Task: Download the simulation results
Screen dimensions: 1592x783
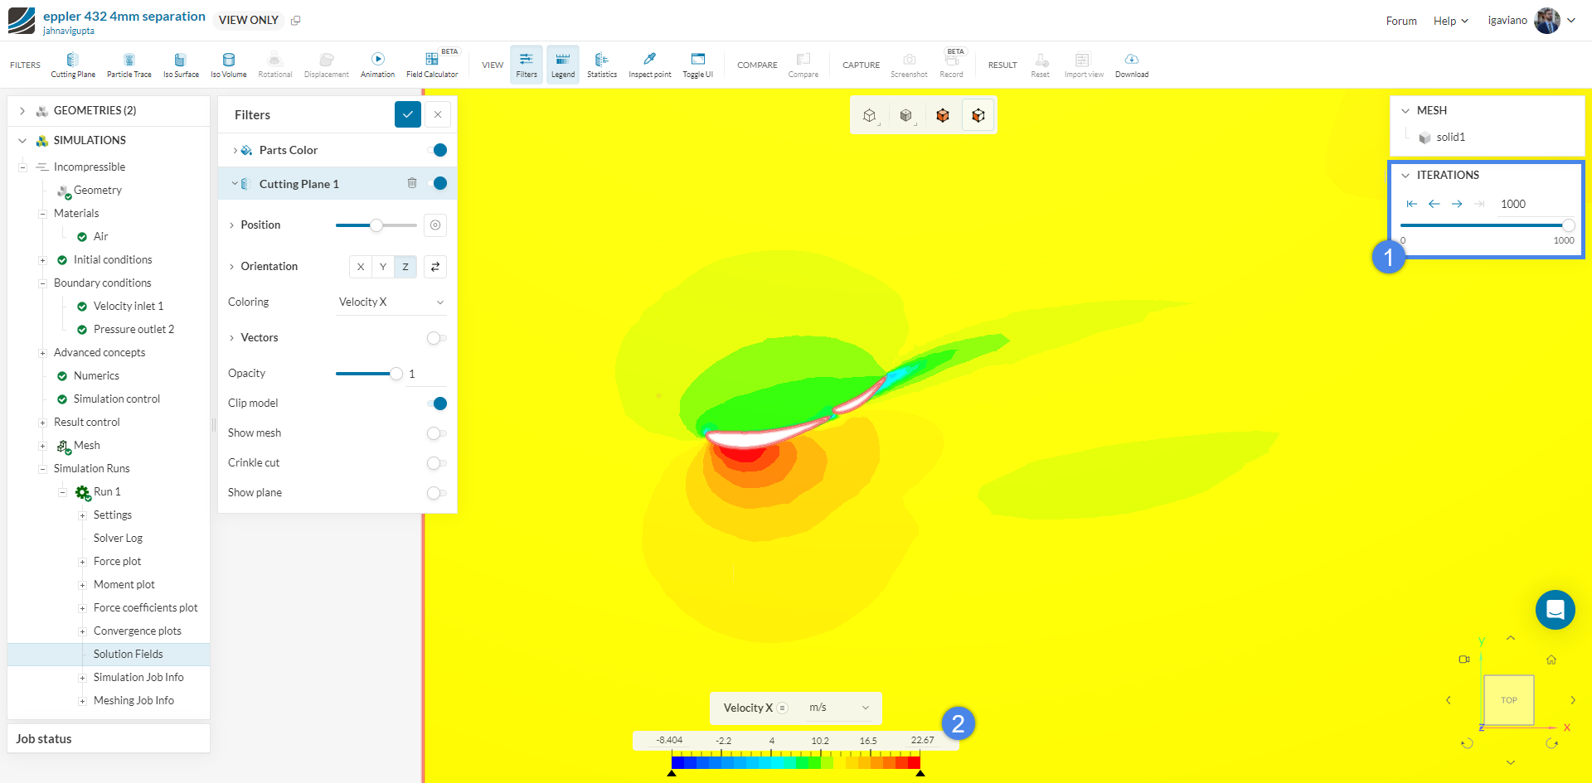Action: point(1131,64)
